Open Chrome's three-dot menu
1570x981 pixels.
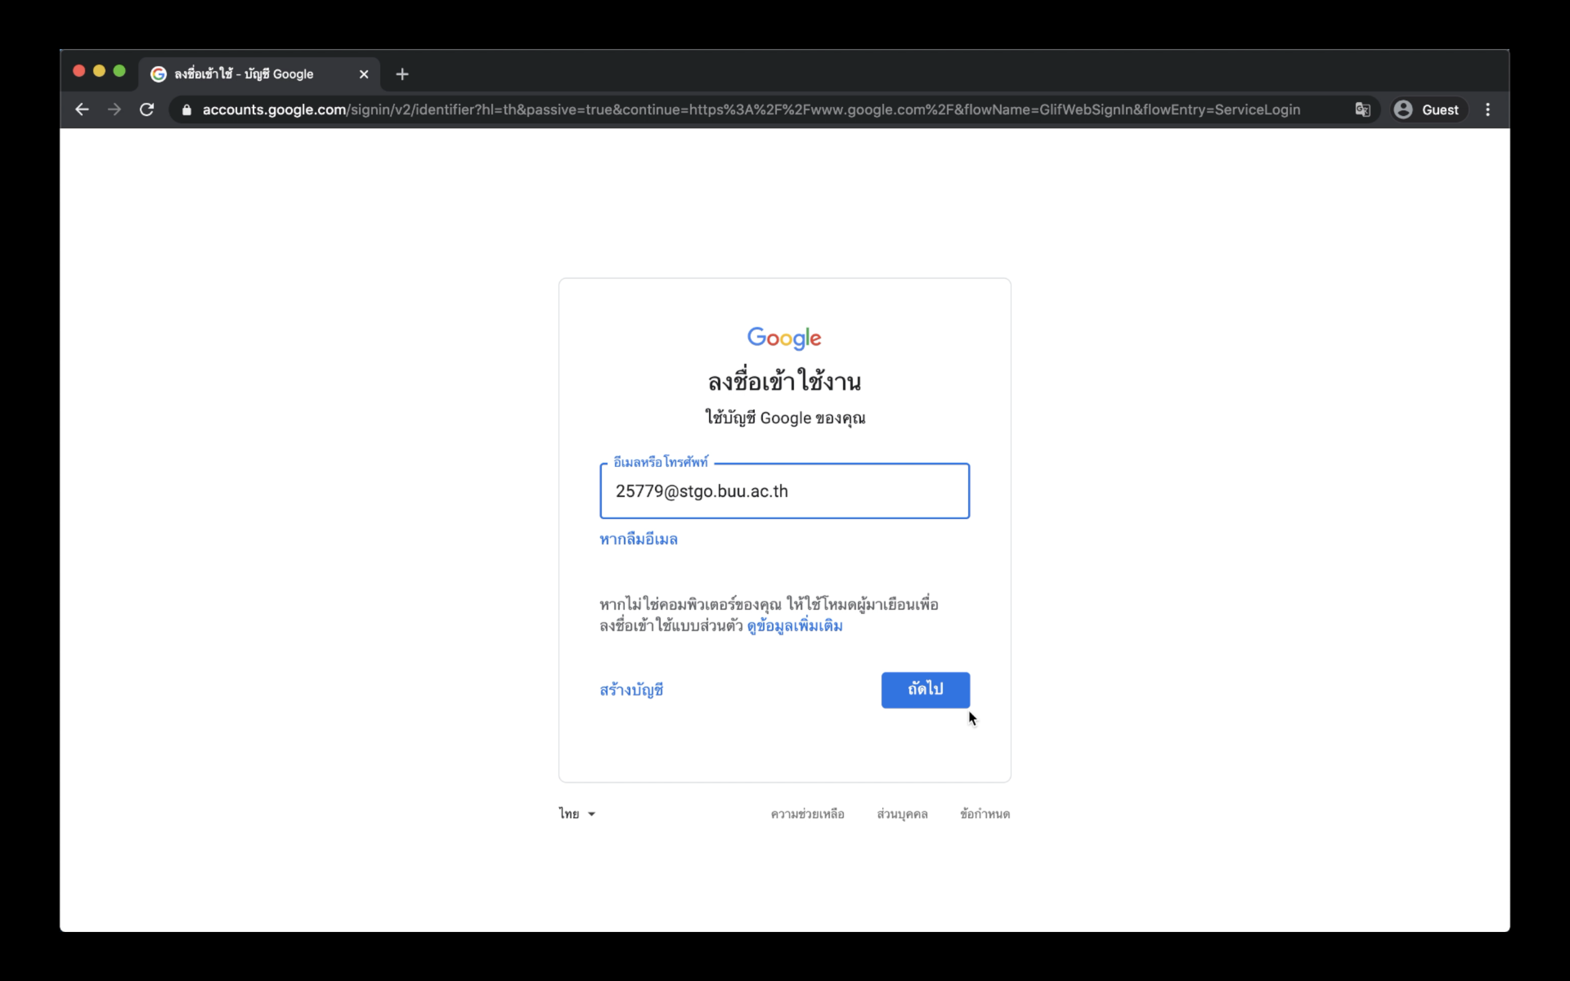(x=1488, y=110)
